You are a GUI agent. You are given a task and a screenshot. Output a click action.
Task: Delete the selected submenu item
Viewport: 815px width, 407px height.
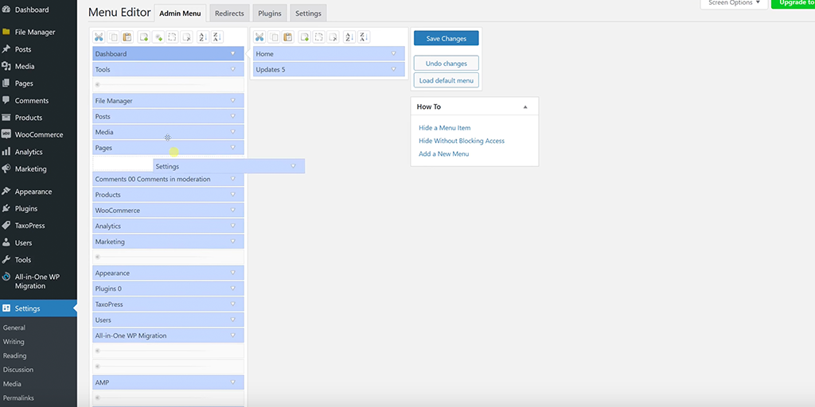333,37
